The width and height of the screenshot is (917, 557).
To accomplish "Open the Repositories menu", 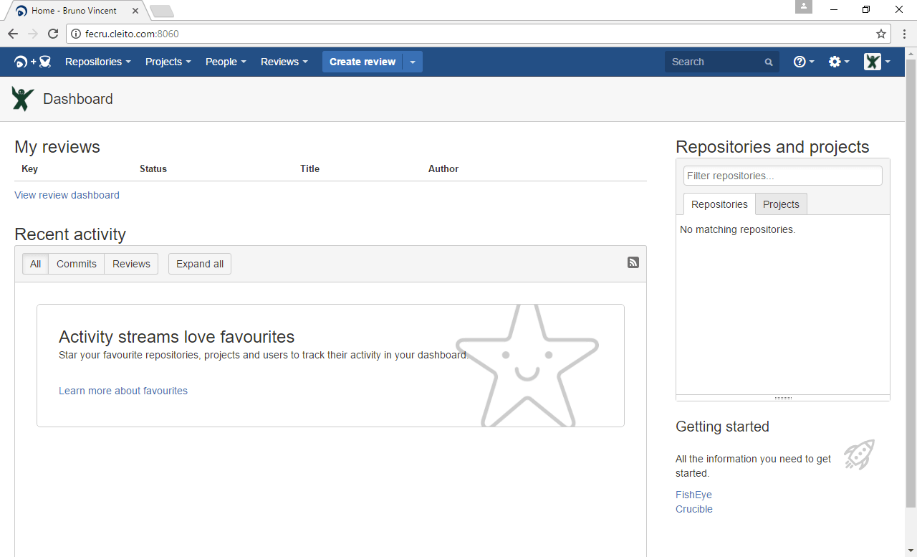I will tap(98, 62).
